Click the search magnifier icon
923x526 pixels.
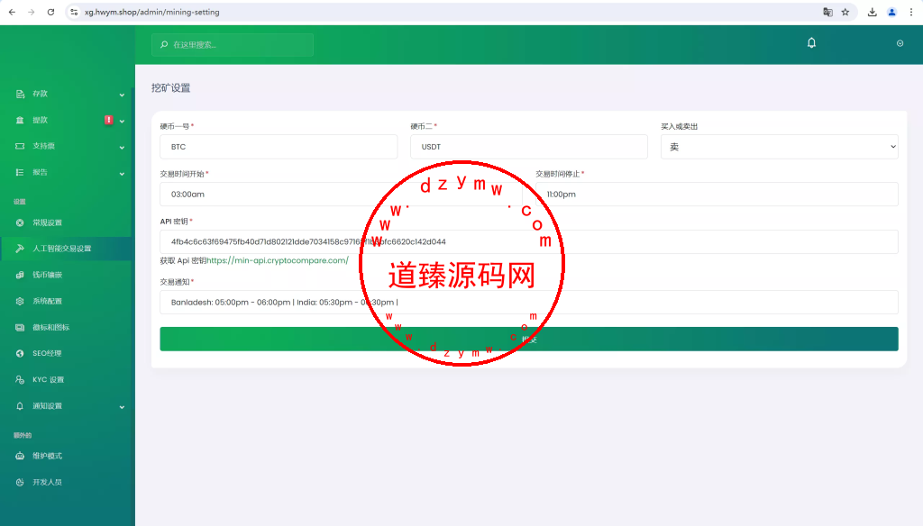[x=164, y=45]
